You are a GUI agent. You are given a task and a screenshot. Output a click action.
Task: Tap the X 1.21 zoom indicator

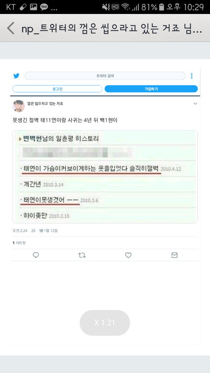[105, 323]
